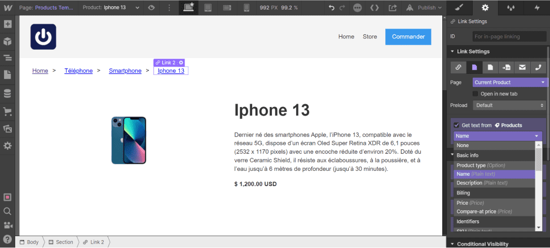
Task: Redo the last change
Action: [x=342, y=7]
